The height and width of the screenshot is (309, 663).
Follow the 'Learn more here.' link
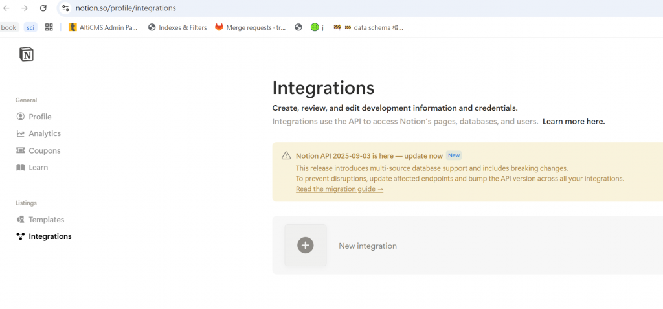pyautogui.click(x=574, y=122)
